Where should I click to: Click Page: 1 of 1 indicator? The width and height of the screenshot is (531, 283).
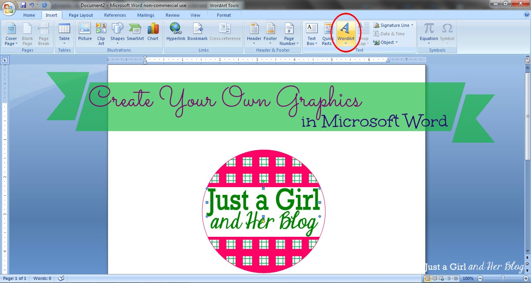coord(15,278)
